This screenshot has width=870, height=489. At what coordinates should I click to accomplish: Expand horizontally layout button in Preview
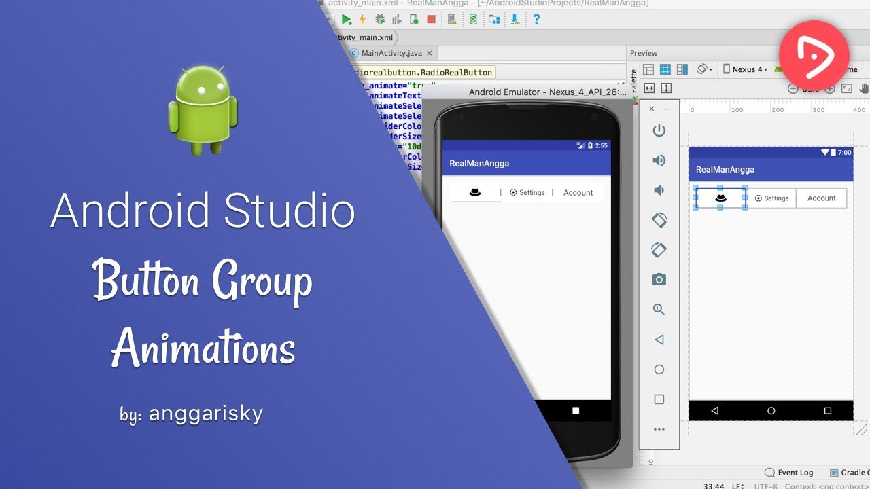(x=649, y=88)
